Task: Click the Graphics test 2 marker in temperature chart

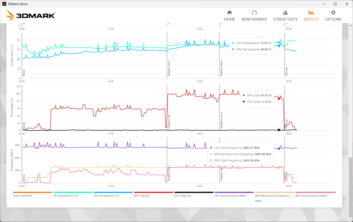Action: click(221, 68)
